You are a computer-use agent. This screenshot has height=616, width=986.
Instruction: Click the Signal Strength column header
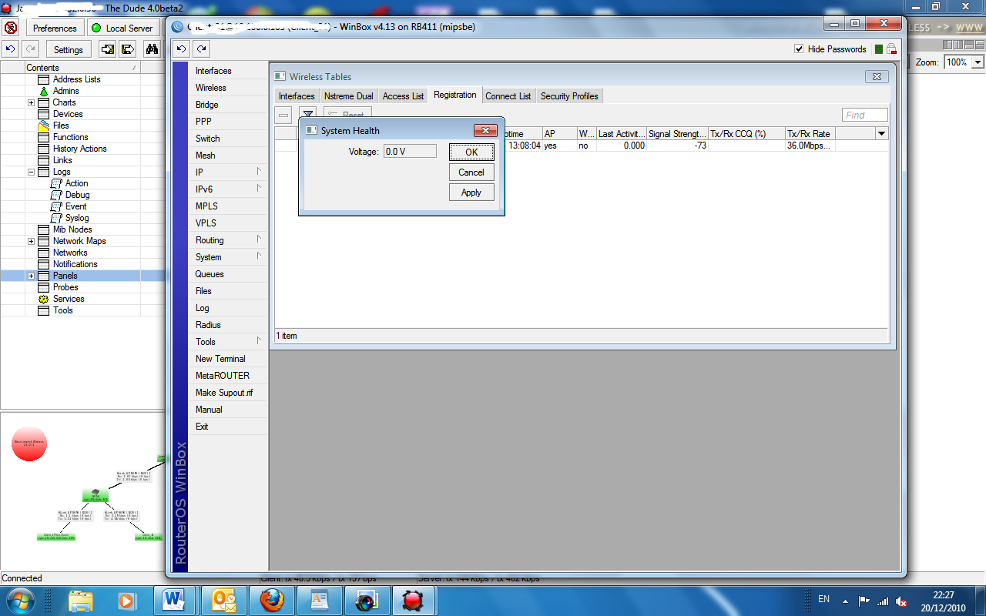(x=677, y=133)
